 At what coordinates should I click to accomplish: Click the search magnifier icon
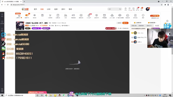pos(120,9)
